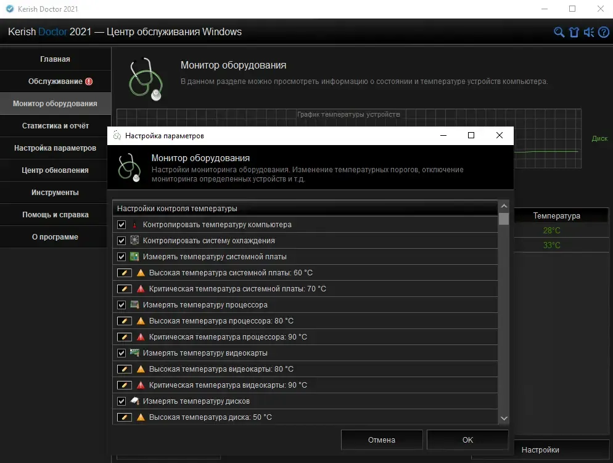The image size is (613, 463).
Task: Click down arrow of settings list scrollbar
Action: (x=504, y=419)
